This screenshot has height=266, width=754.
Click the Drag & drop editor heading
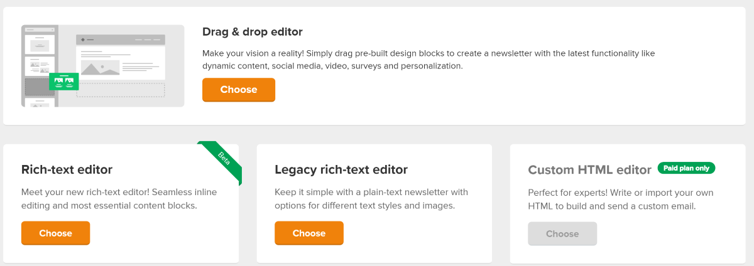(x=253, y=31)
